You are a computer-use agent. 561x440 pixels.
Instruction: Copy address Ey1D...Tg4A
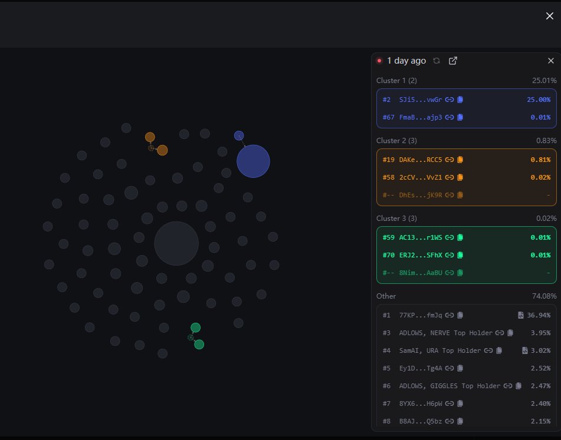pyautogui.click(x=460, y=368)
